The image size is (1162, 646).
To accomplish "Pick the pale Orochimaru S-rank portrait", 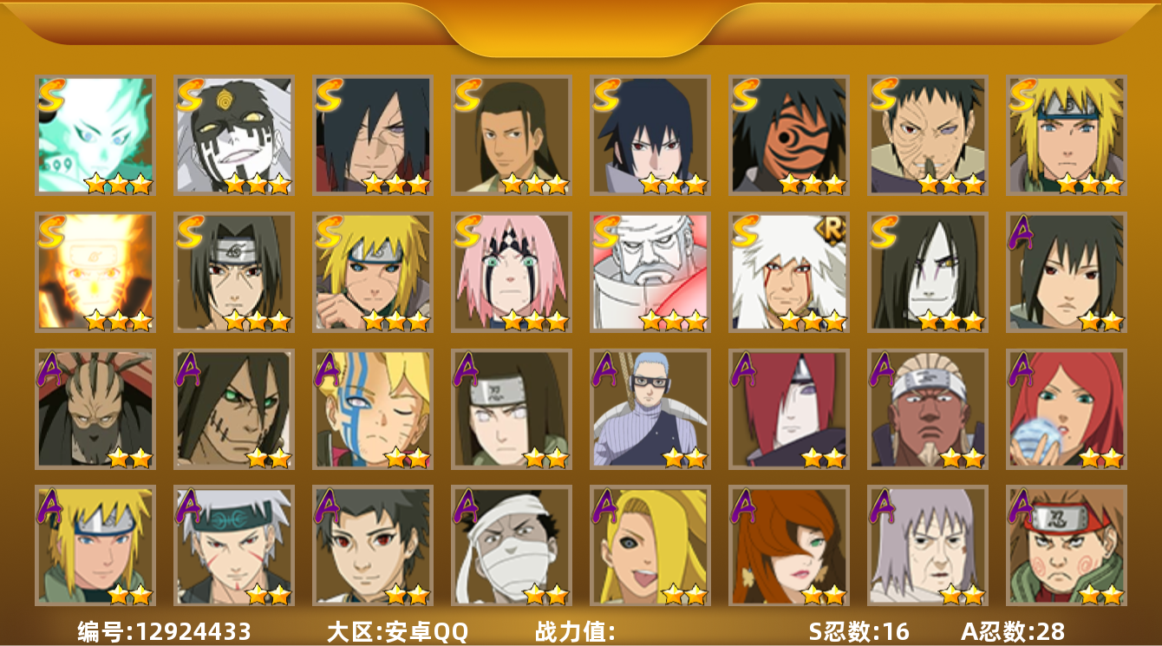I will click(x=927, y=271).
